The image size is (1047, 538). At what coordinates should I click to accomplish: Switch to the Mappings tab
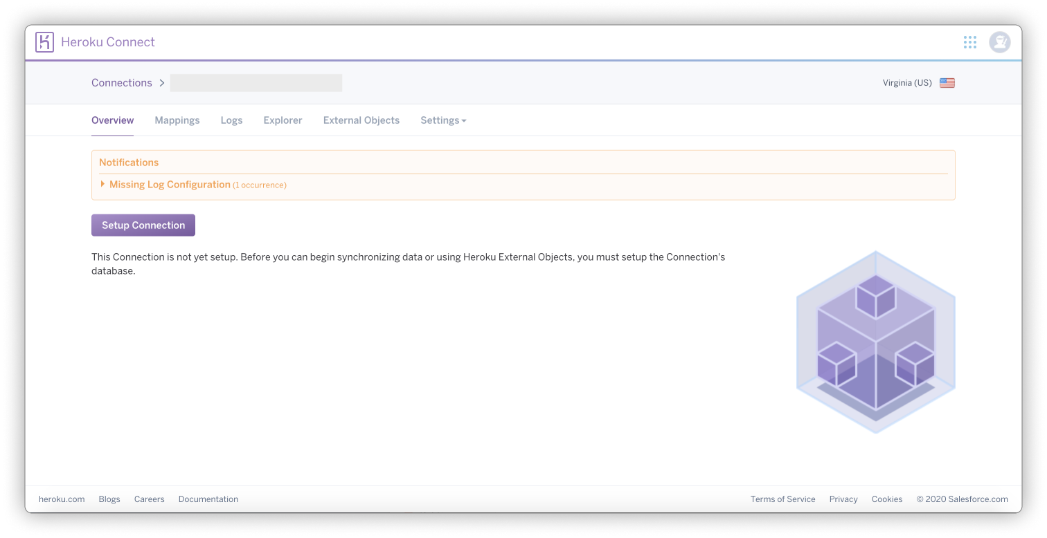[x=177, y=120]
